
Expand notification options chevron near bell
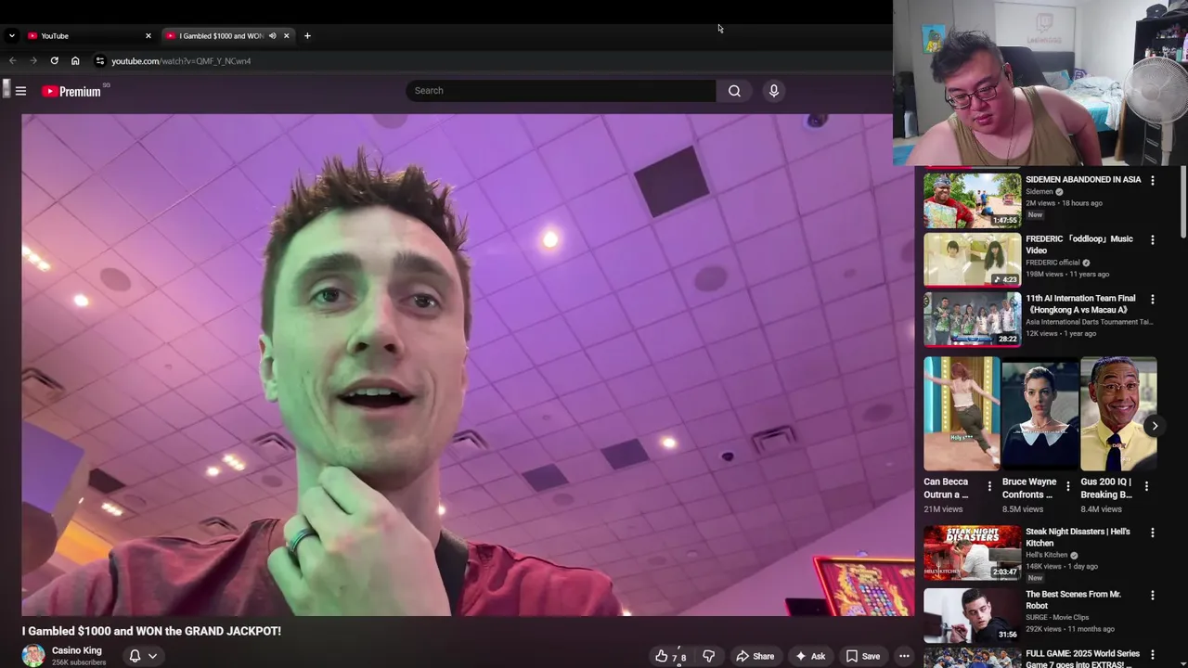153,656
